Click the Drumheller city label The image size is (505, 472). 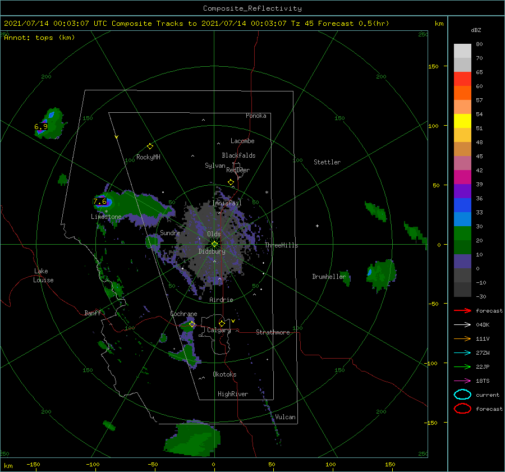point(329,277)
